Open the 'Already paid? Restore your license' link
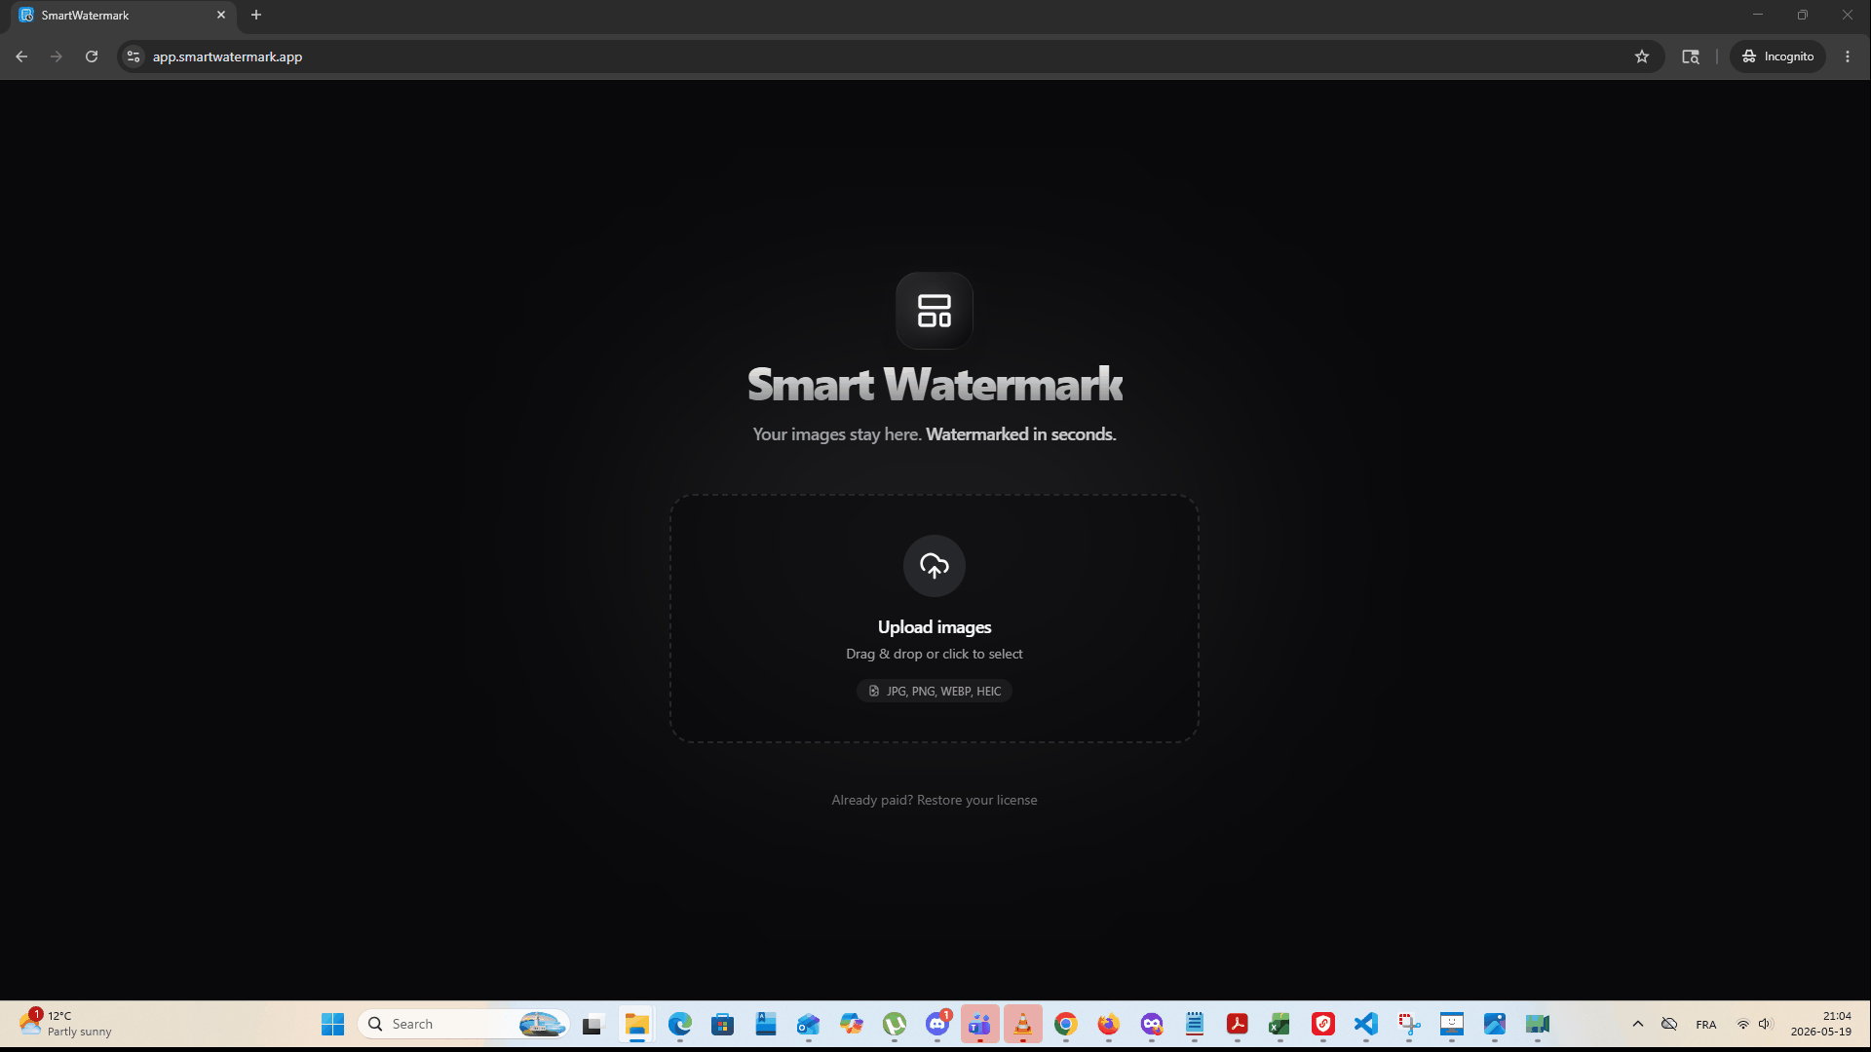The image size is (1871, 1052). click(934, 801)
